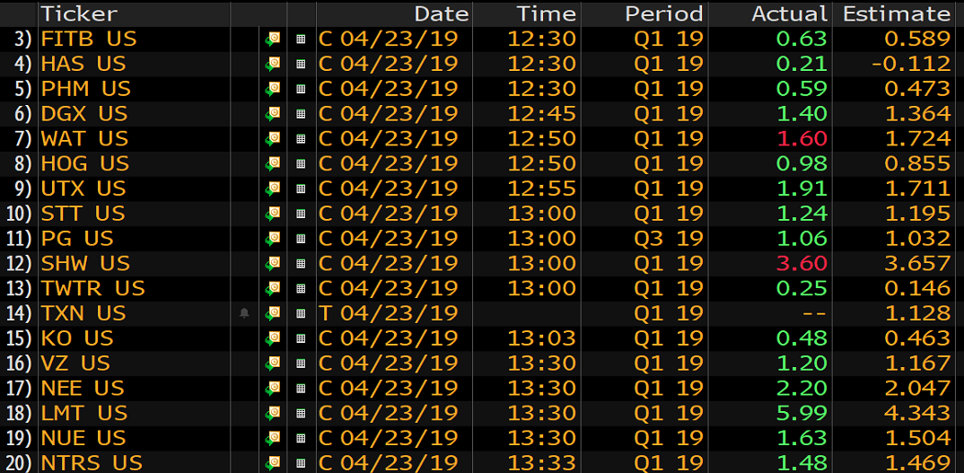The height and width of the screenshot is (473, 964).
Task: Sort by the Ticker column header
Action: 79,13
